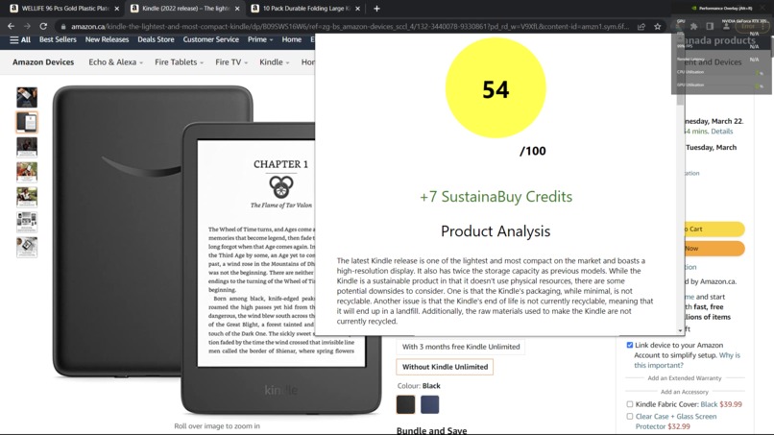Go forward using the browser forward arrow

(x=27, y=26)
